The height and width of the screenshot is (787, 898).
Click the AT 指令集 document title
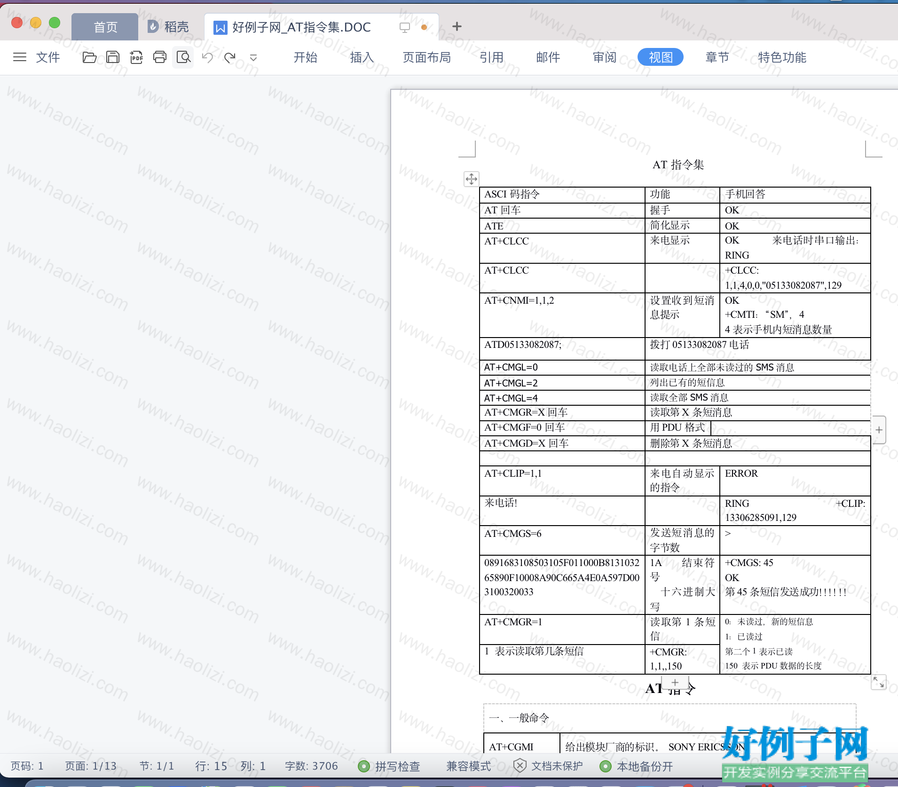click(678, 165)
